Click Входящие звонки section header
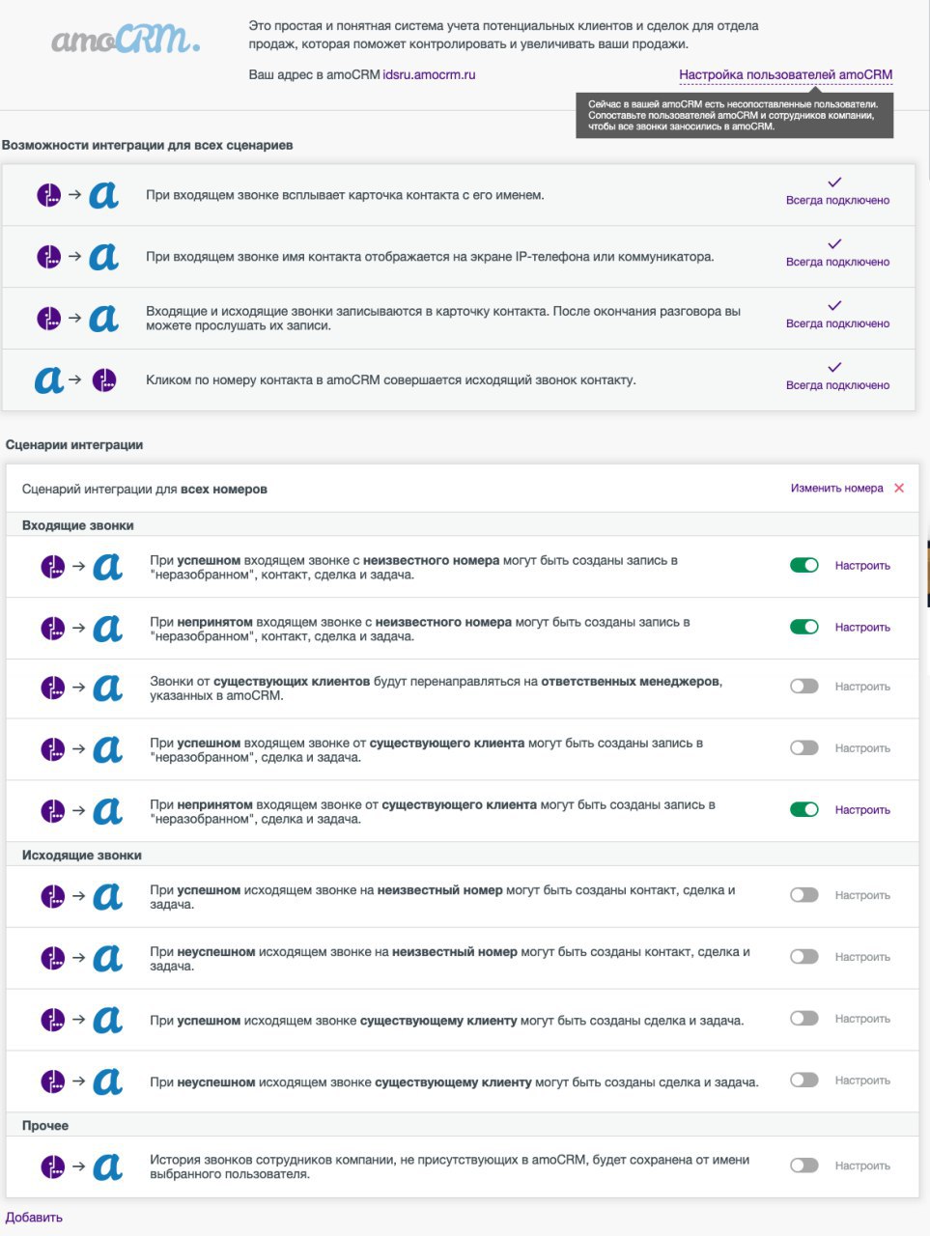 pos(78,525)
